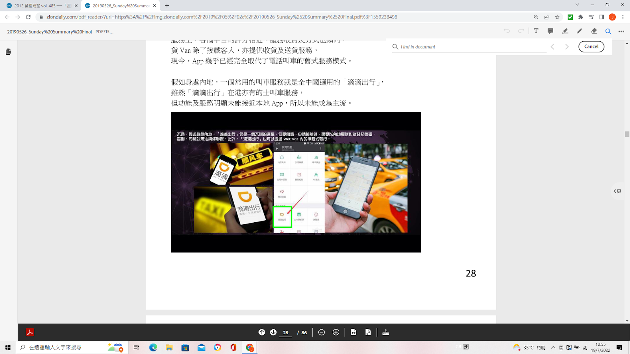
Task: Toggle the search magnifier tool
Action: coord(608,31)
